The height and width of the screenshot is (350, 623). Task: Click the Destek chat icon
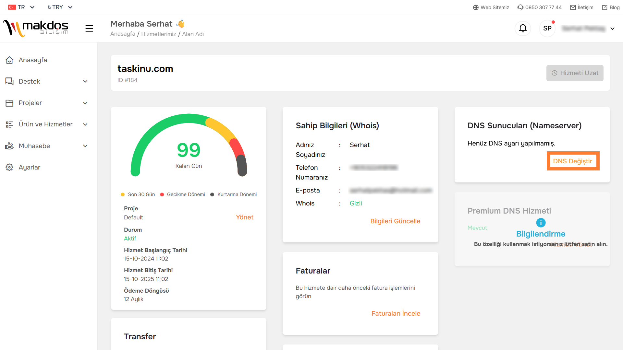pos(9,81)
